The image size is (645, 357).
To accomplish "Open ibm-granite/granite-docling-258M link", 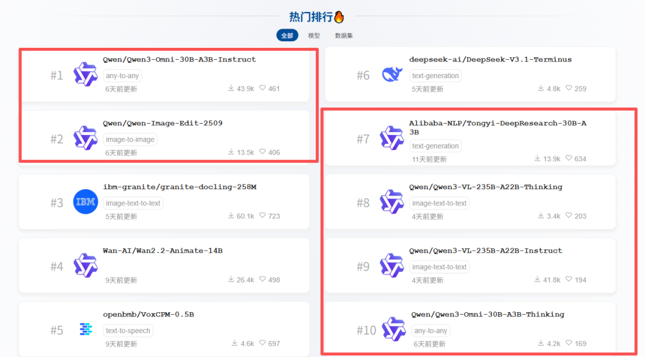I will tap(179, 187).
